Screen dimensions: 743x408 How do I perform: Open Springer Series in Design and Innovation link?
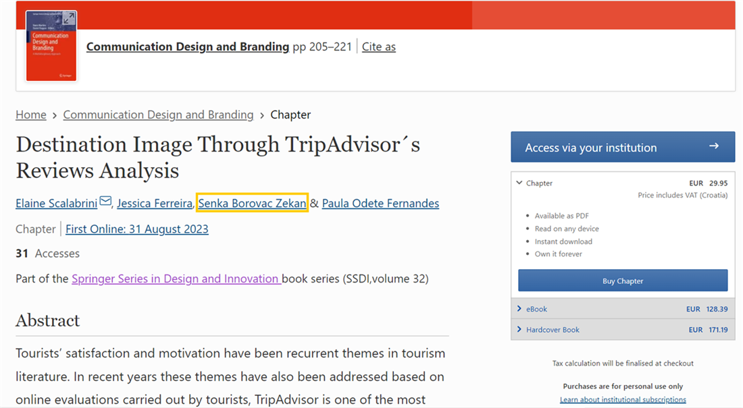pos(176,279)
